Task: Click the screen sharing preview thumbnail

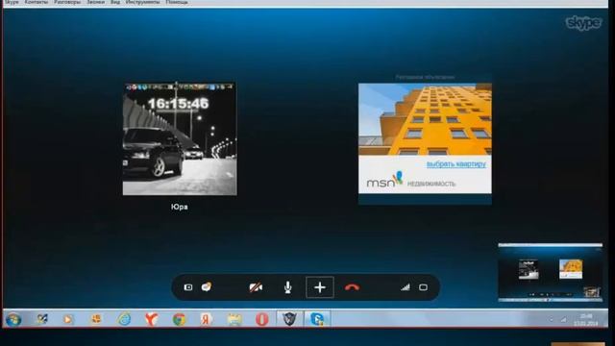Action: [x=551, y=272]
